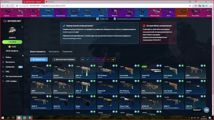Open a new browser tab with plus
Image resolution: width=214 pixels, height=120 pixels.
69,2
